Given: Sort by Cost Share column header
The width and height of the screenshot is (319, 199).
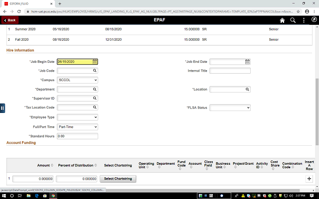Looking at the screenshot, I should 275,165.
